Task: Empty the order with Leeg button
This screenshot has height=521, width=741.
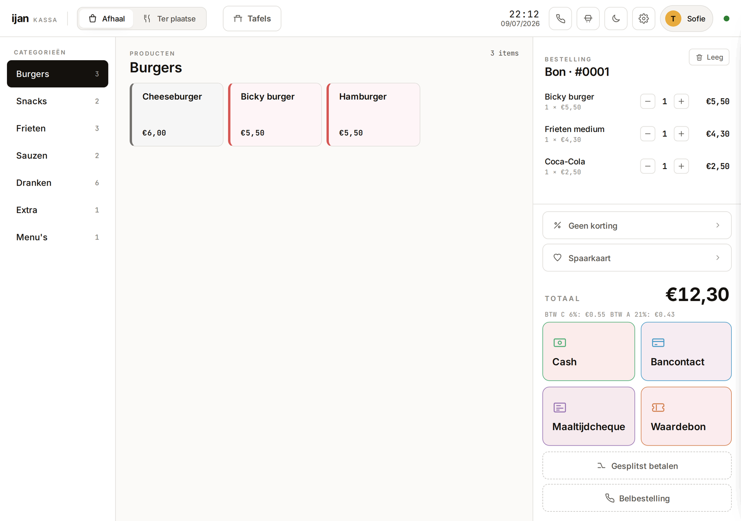Action: 709,57
